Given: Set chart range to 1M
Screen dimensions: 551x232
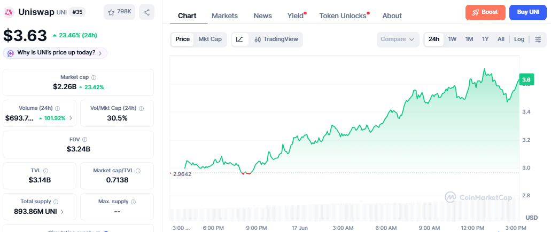Looking at the screenshot, I should pos(469,39).
